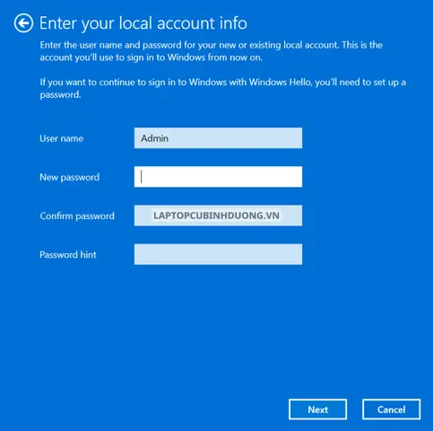
Task: Click into the Password hint field
Action: click(218, 254)
